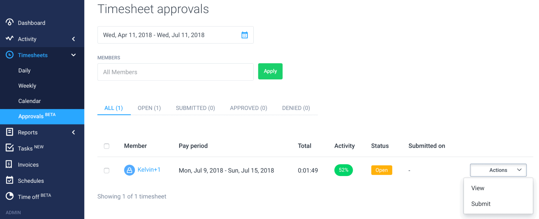
Task: Collapse the Timesheets section chevron
Action: coord(73,55)
